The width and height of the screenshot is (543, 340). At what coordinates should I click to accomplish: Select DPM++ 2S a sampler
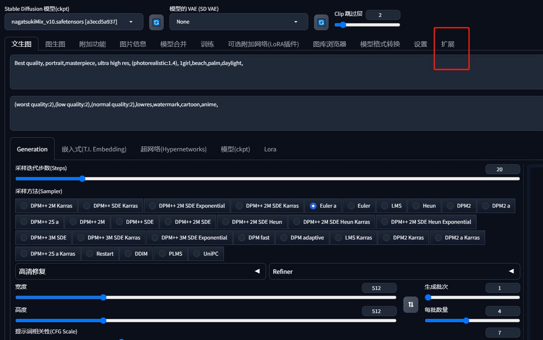click(40, 222)
